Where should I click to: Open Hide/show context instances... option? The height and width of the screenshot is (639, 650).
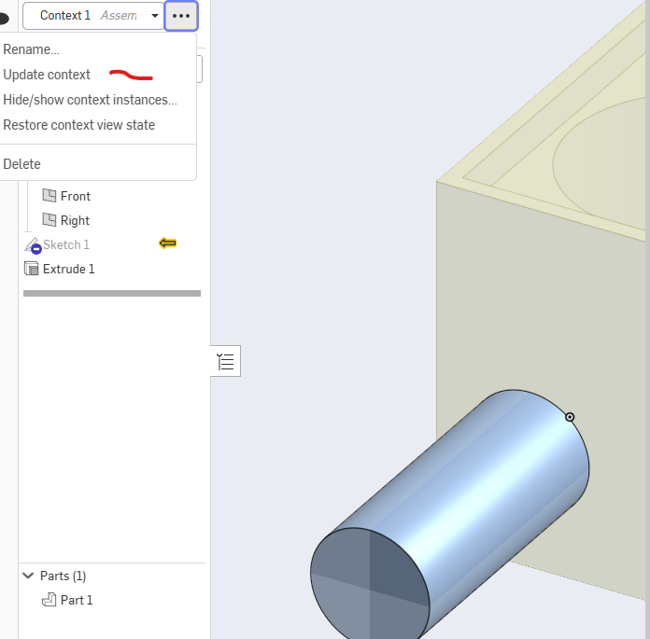[x=90, y=100]
